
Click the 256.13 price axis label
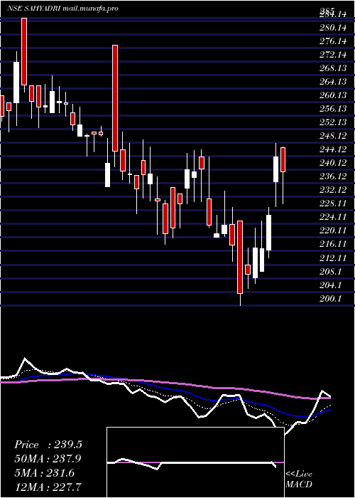333,110
